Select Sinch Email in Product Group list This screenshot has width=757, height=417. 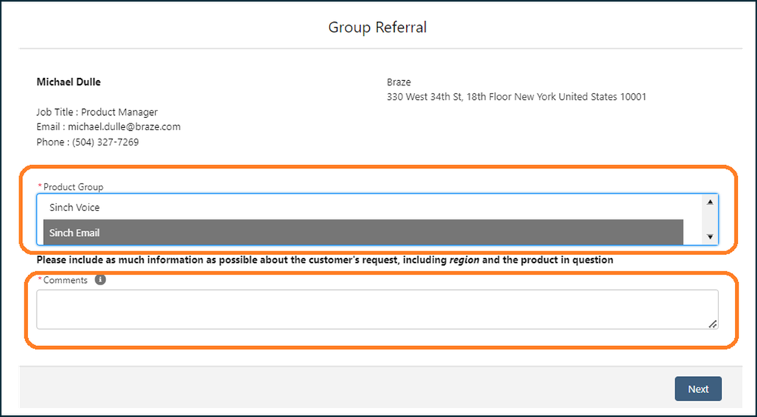click(x=363, y=232)
